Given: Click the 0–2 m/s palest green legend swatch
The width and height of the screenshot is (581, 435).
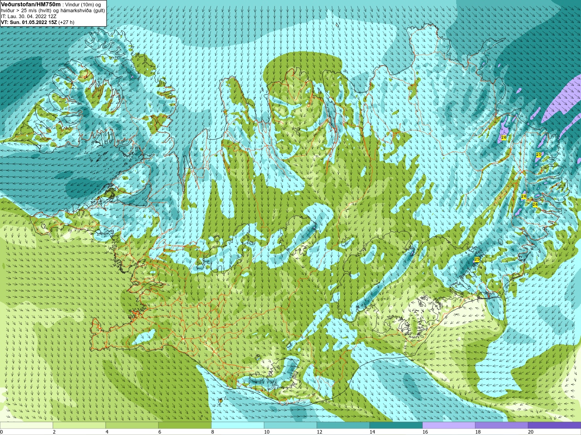Looking at the screenshot, I should coord(26,425).
